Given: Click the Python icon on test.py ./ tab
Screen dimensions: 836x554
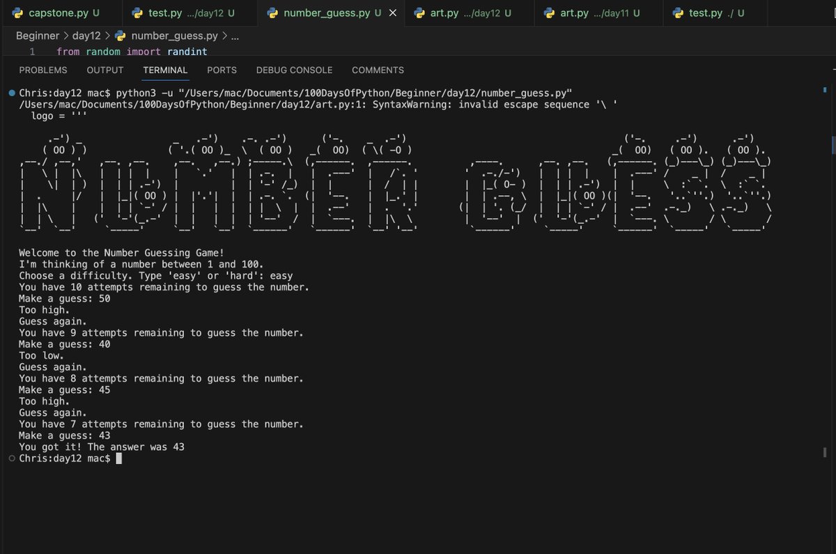Looking at the screenshot, I should click(679, 13).
